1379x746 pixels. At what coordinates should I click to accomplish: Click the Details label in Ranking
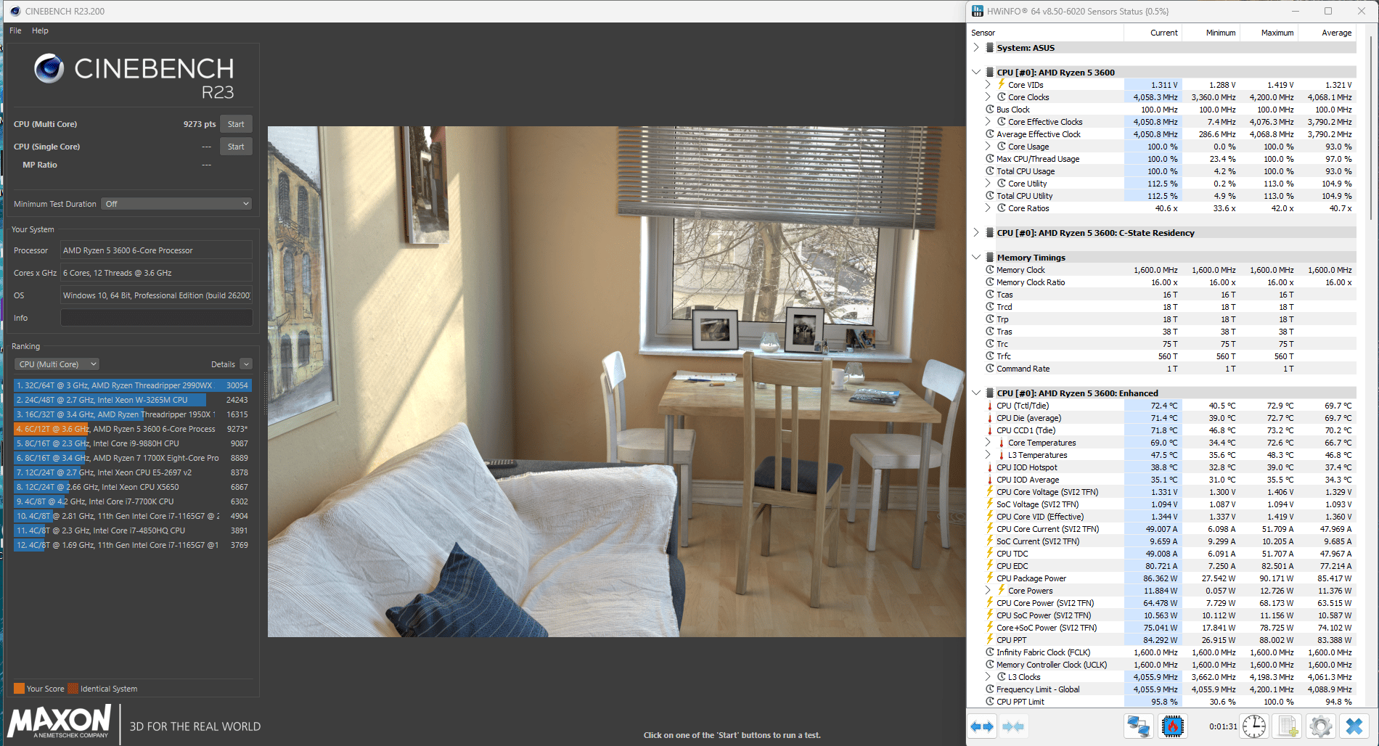(223, 364)
